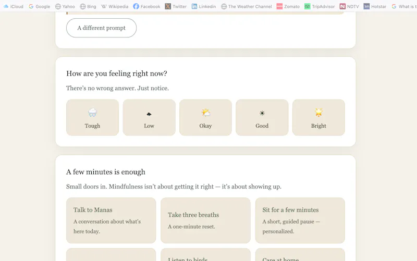The width and height of the screenshot is (417, 261).
Task: Open the 'Care at home' card
Action: (x=300, y=255)
